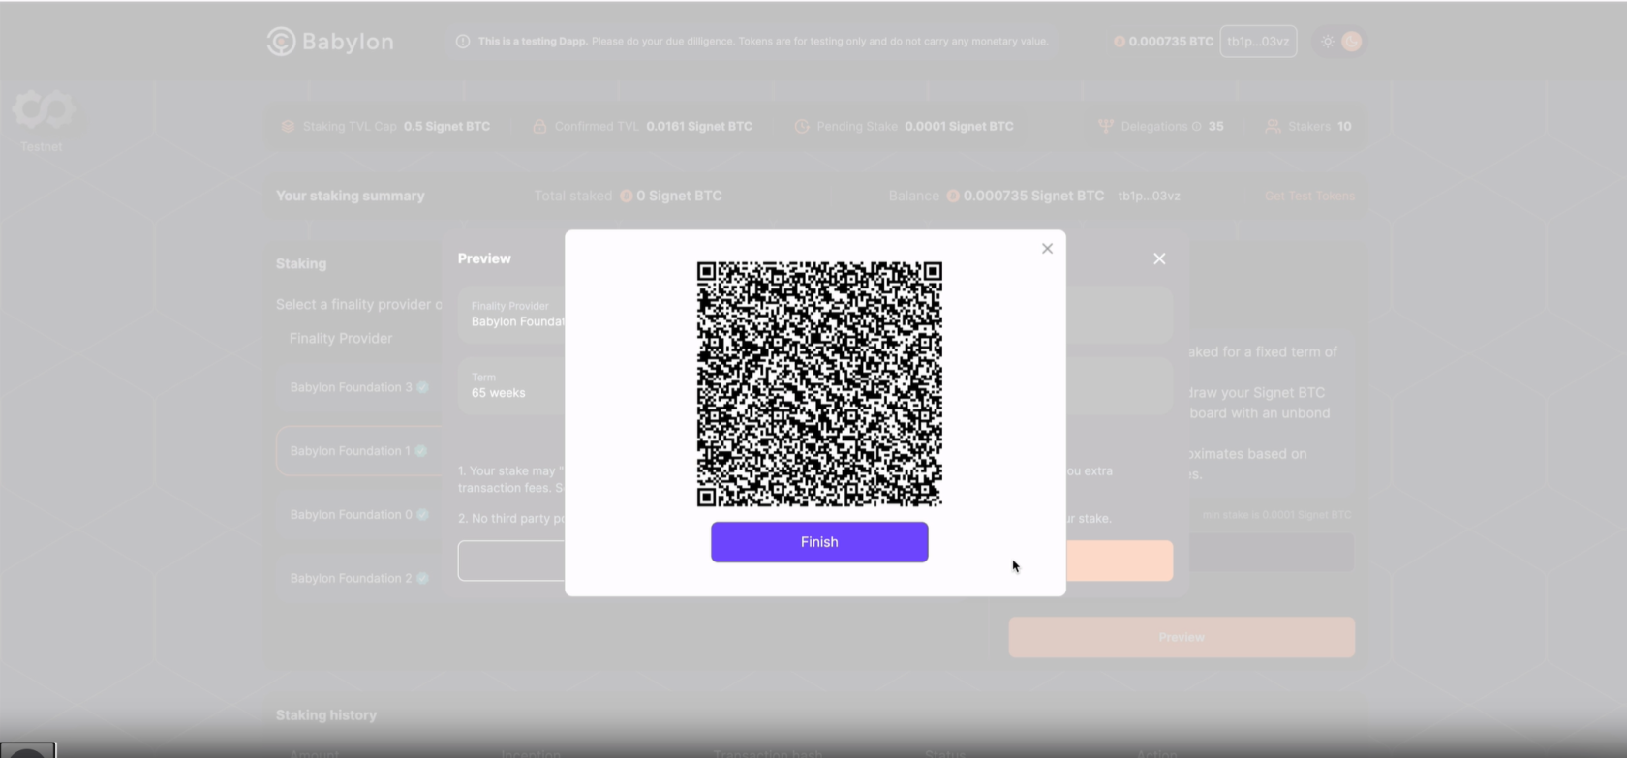Toggle the light/dark theme switch
Image resolution: width=1627 pixels, height=758 pixels.
coord(1340,42)
